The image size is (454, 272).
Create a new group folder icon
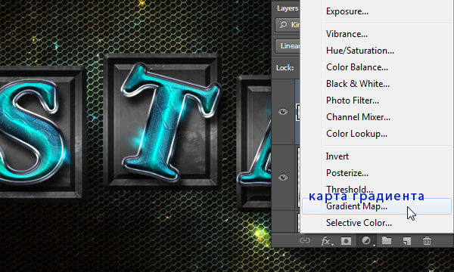pos(387,240)
